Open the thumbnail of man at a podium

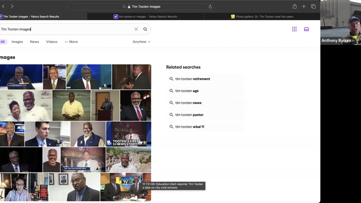point(105,105)
